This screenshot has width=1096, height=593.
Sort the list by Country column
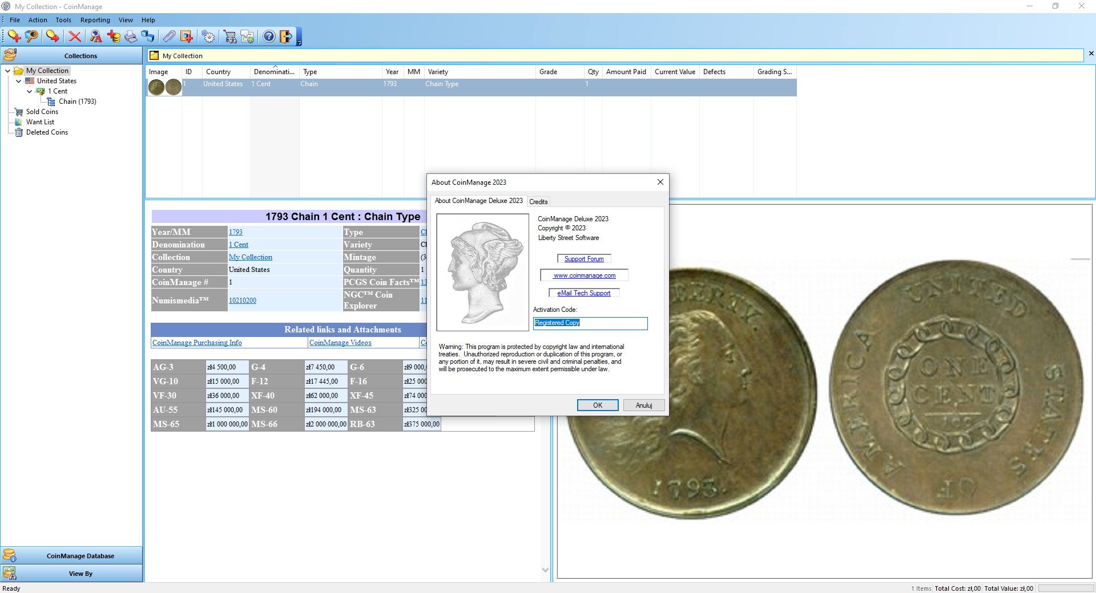click(226, 72)
